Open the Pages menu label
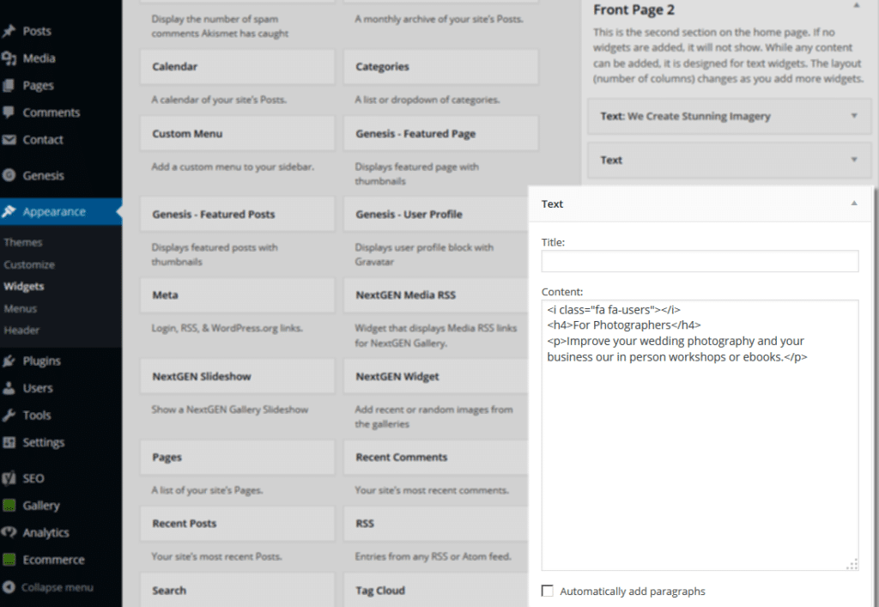 (x=38, y=85)
